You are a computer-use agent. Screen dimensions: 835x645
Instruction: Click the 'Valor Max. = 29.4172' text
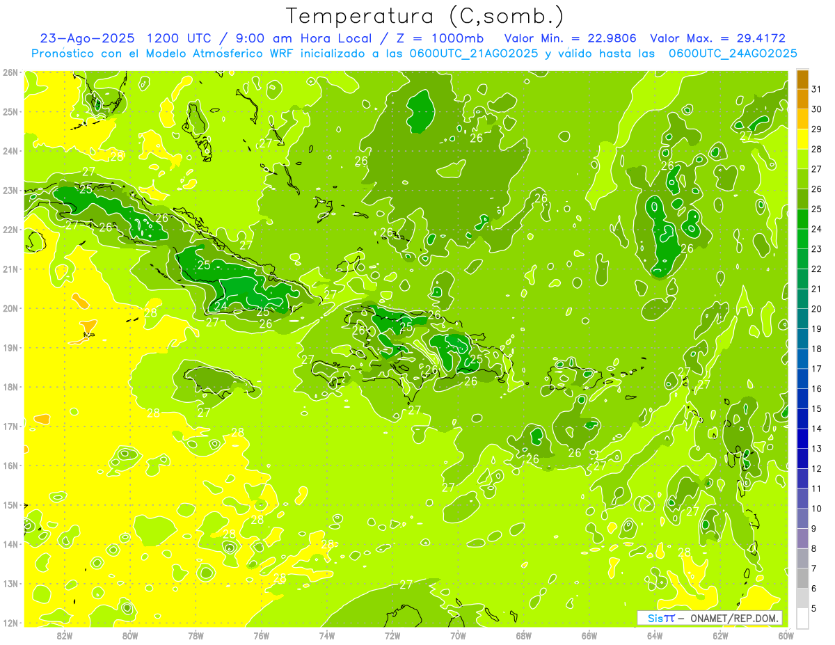(x=717, y=38)
